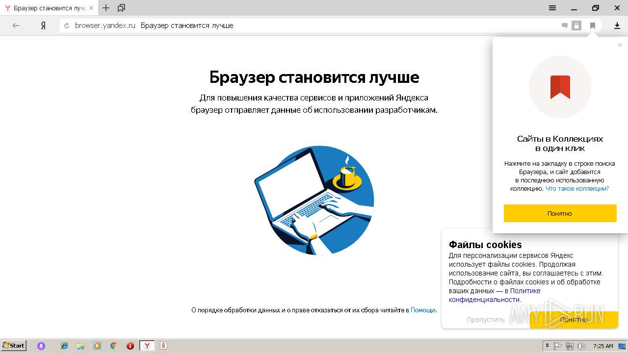Click the Show Desktop button in the tray
Viewport: 628px width, 353px height.
click(x=622, y=346)
